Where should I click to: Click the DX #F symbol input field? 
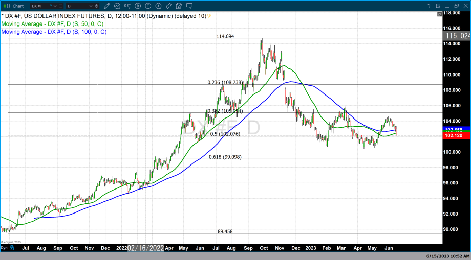pos(39,5)
